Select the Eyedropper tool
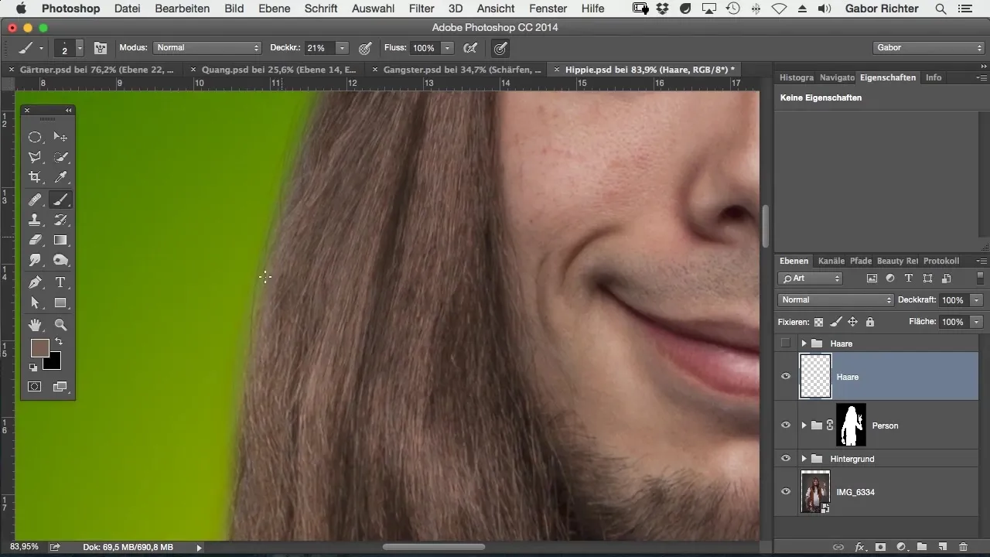The image size is (990, 557). pyautogui.click(x=60, y=177)
